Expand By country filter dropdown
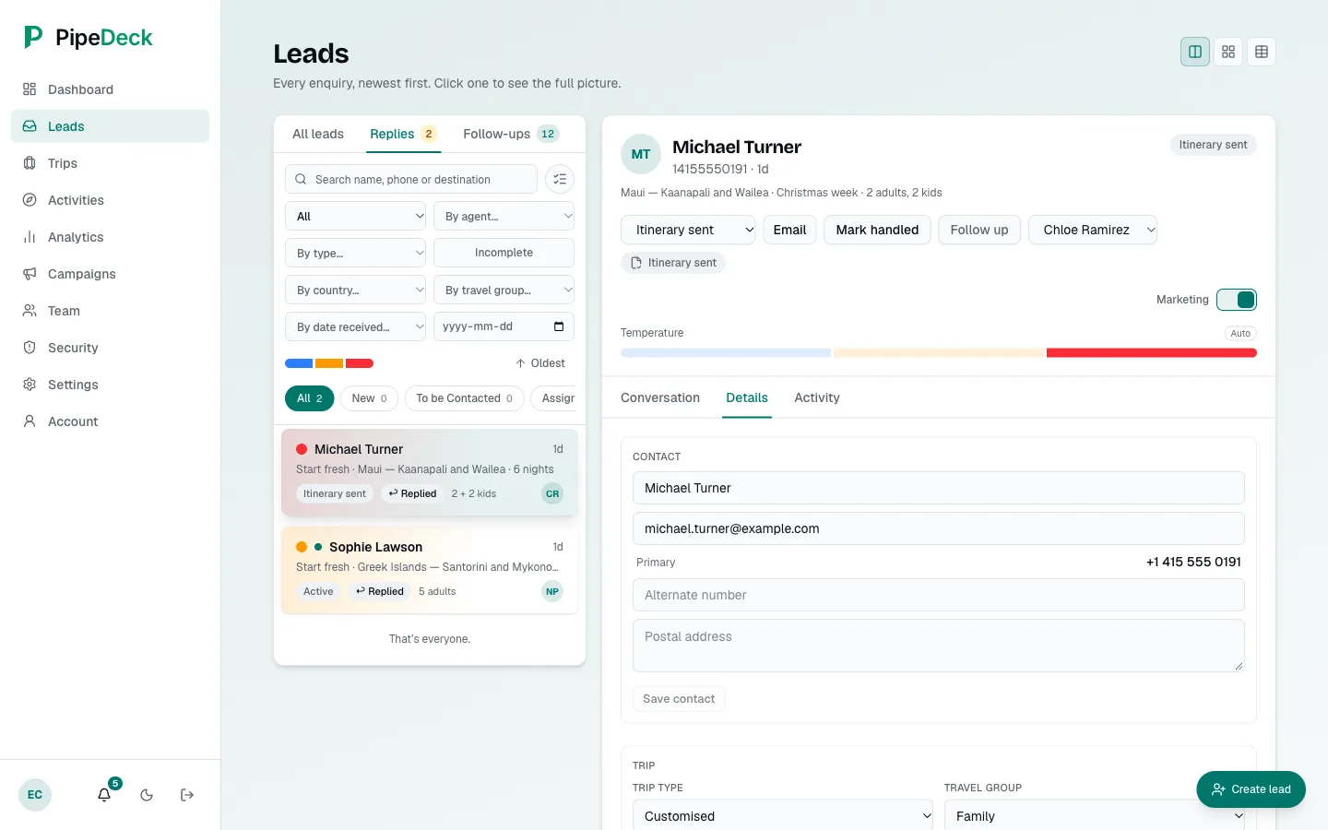 tap(355, 290)
